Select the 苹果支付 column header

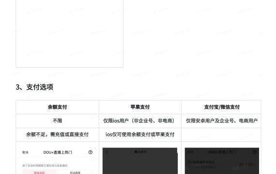140,107
